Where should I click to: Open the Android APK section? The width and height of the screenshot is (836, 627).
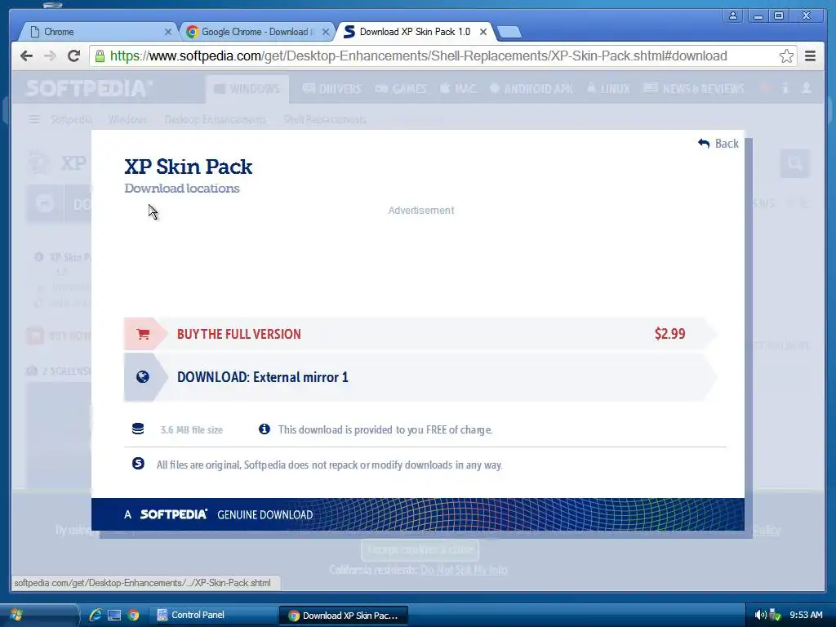[531, 88]
